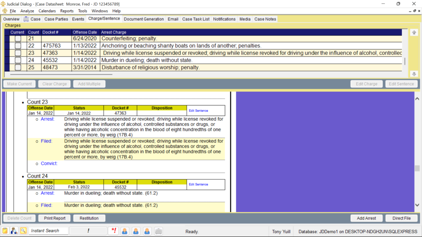The width and height of the screenshot is (422, 237).
Task: Check the Current box for count 25
Action: pos(18,67)
